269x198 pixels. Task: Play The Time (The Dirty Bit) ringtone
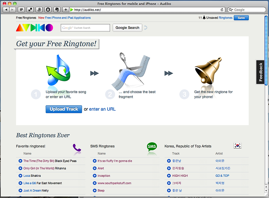pos(20,161)
